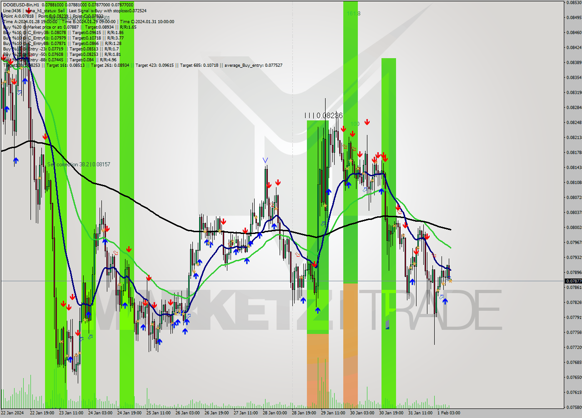Click the '24 Jan 19:00' time axis label

point(129,413)
